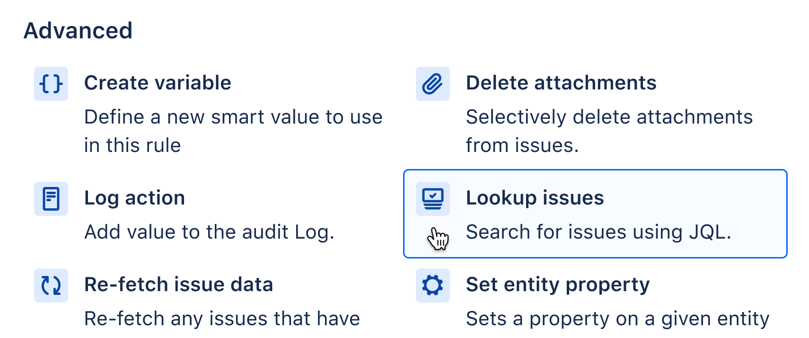Select the Delete attachments action

(562, 82)
